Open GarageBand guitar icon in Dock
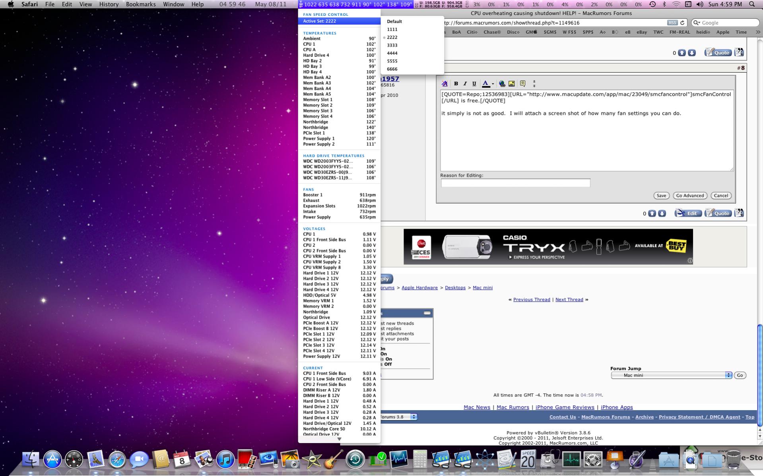 tap(333, 459)
